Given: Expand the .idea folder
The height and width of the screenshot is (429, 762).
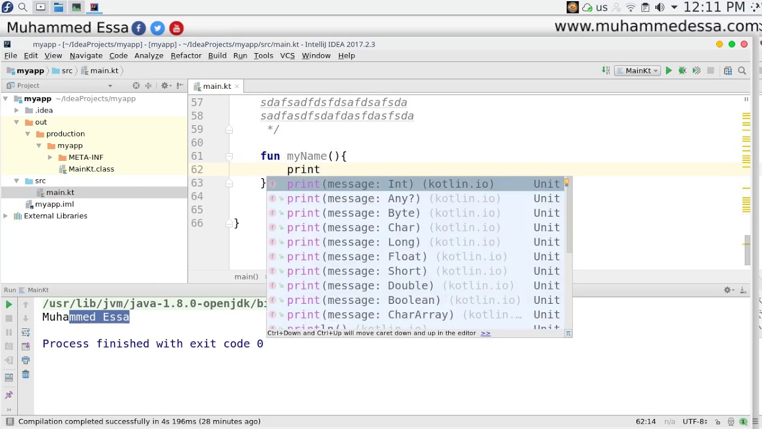Looking at the screenshot, I should 17,110.
